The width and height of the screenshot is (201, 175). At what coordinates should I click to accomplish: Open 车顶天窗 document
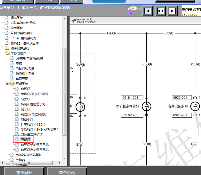tap(22, 79)
